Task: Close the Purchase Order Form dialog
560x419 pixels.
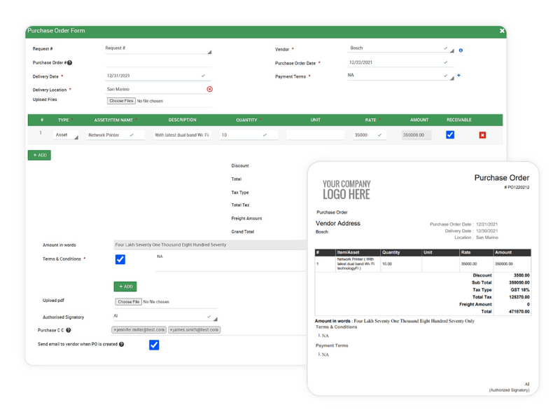Action: (502, 31)
